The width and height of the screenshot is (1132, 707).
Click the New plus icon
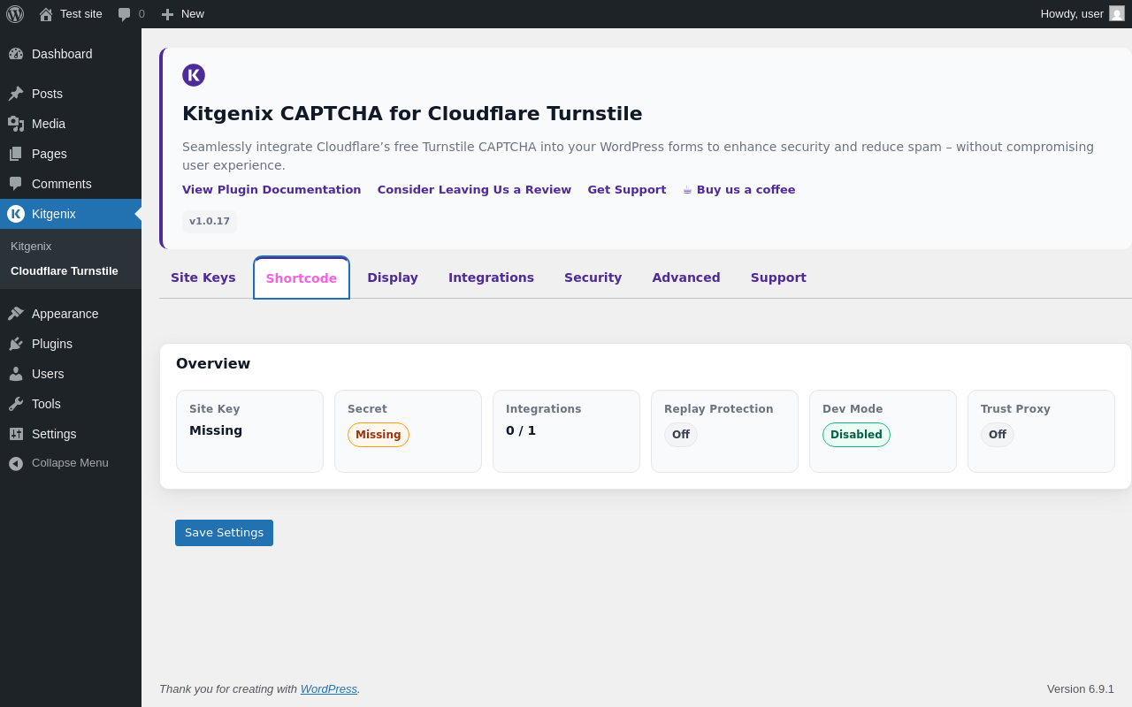point(167,14)
